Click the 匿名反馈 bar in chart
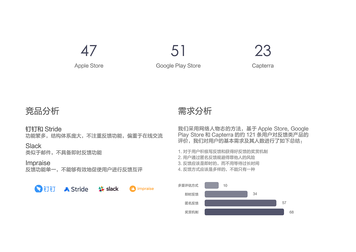This screenshot has height=252, width=356. tap(240, 203)
